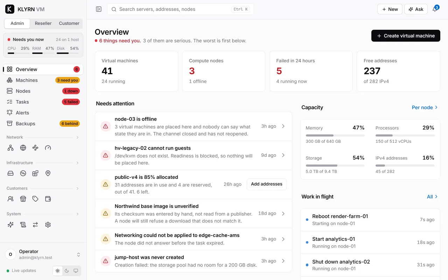Open the settings gear icon under System

(48, 225)
